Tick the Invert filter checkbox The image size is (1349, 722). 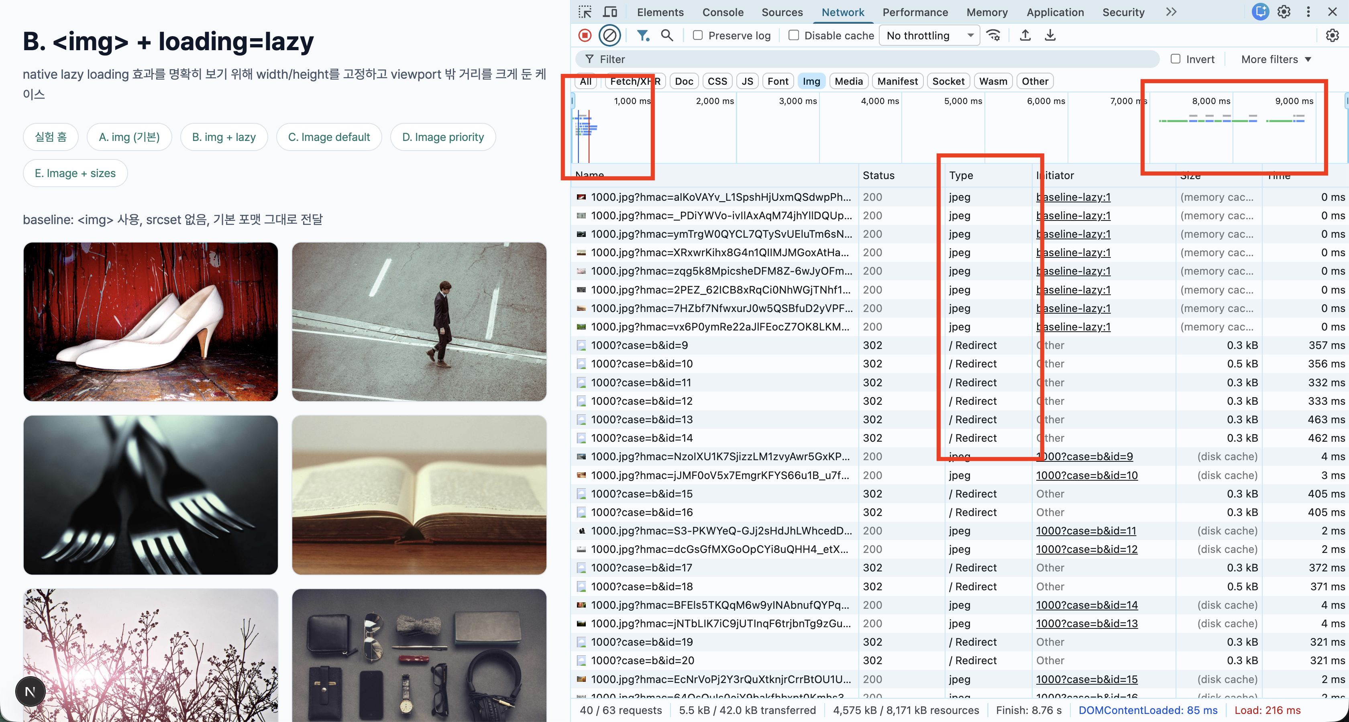[1176, 59]
